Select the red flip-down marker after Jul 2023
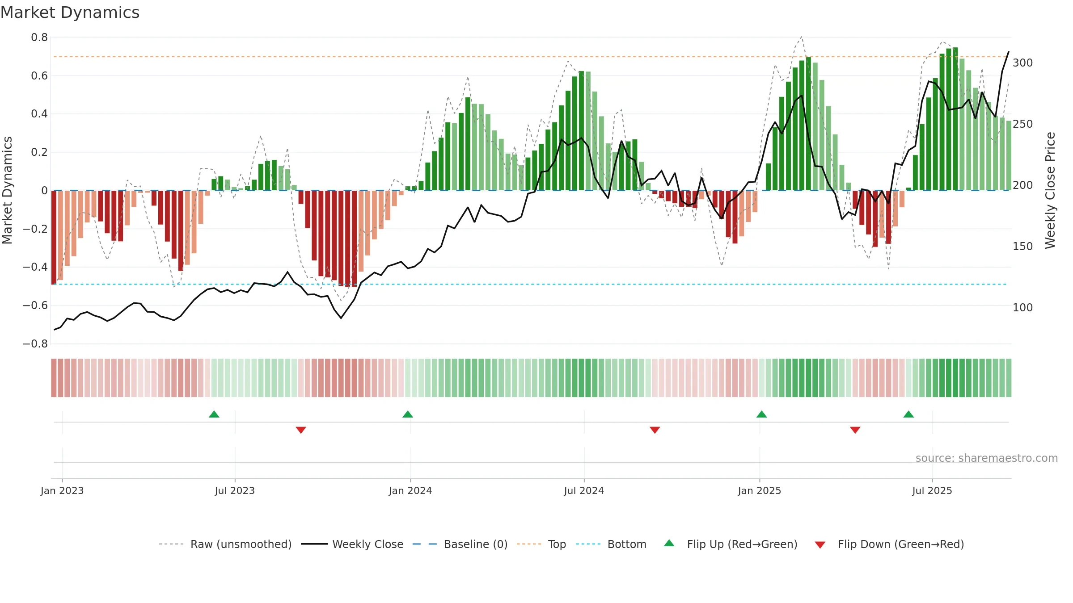 click(x=301, y=430)
